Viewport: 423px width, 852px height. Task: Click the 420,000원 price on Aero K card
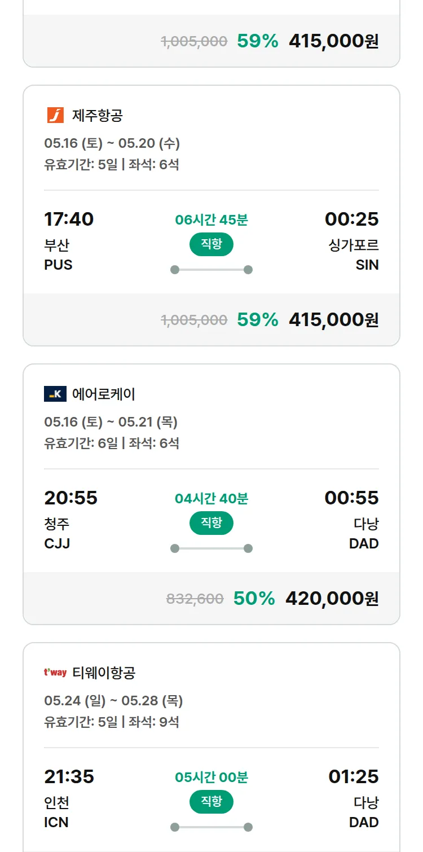pos(332,598)
